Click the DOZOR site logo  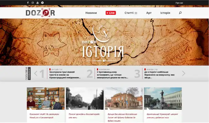40,13
